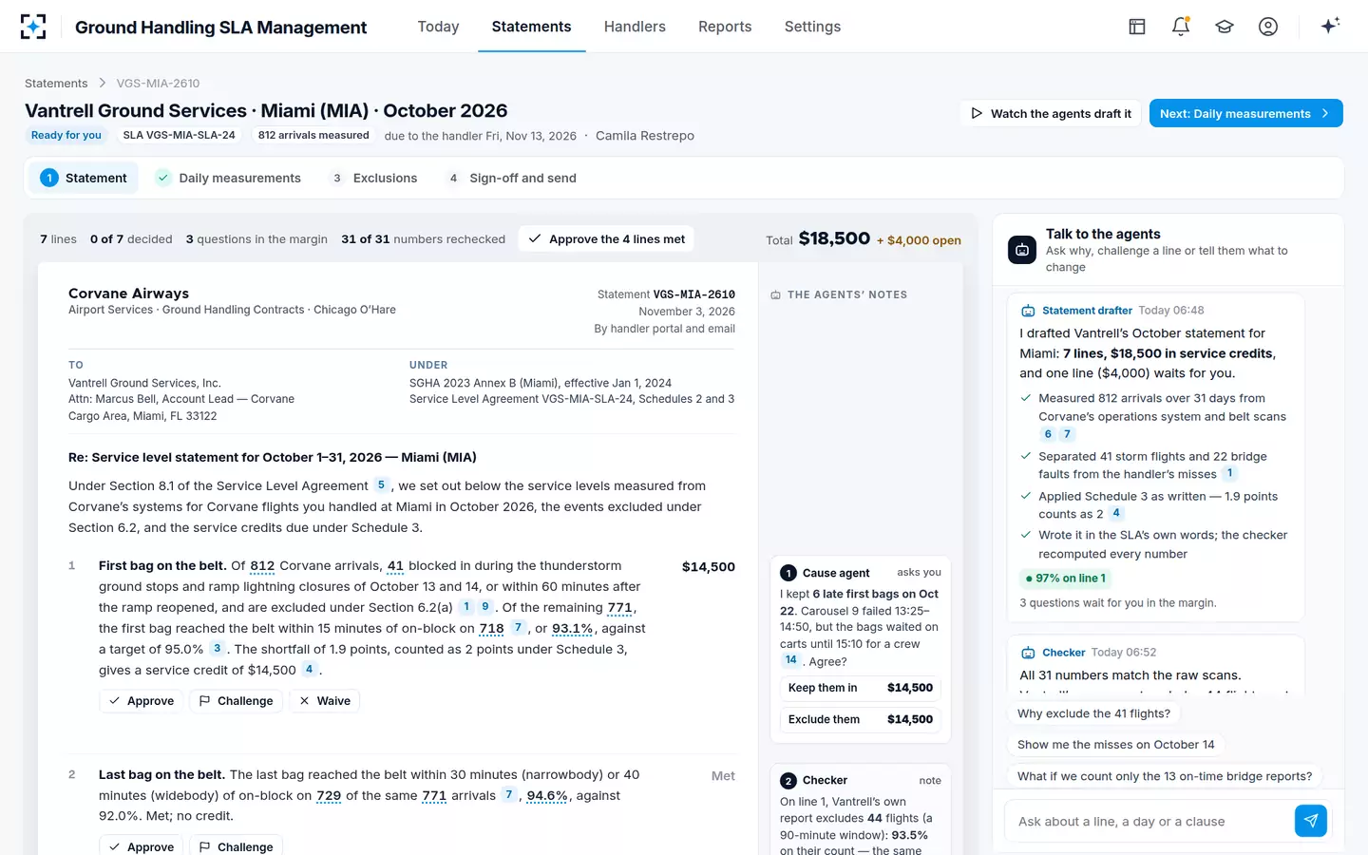
Task: Open step 4 Sign-off and send
Action: 511,178
